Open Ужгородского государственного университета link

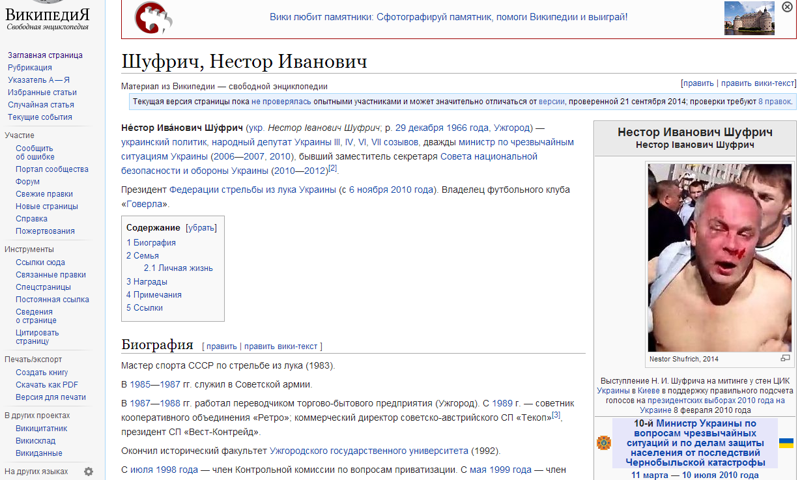pos(369,451)
